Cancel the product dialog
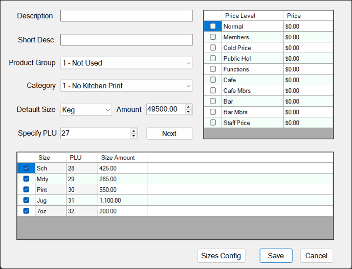The width and height of the screenshot is (352, 269). click(317, 256)
